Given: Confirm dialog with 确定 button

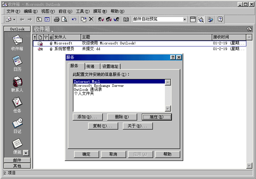Looking at the screenshot, I should (86, 154).
